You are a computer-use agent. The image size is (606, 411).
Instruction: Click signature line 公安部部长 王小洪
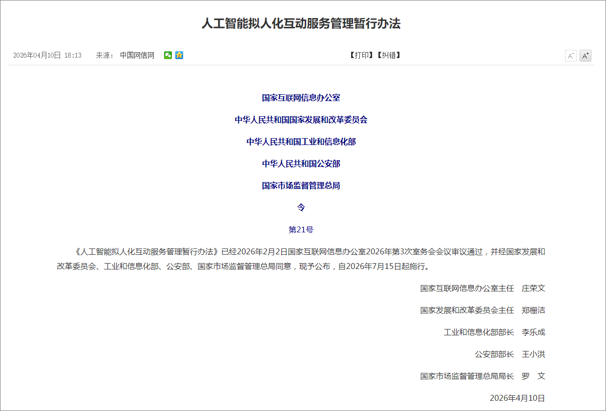(510, 354)
